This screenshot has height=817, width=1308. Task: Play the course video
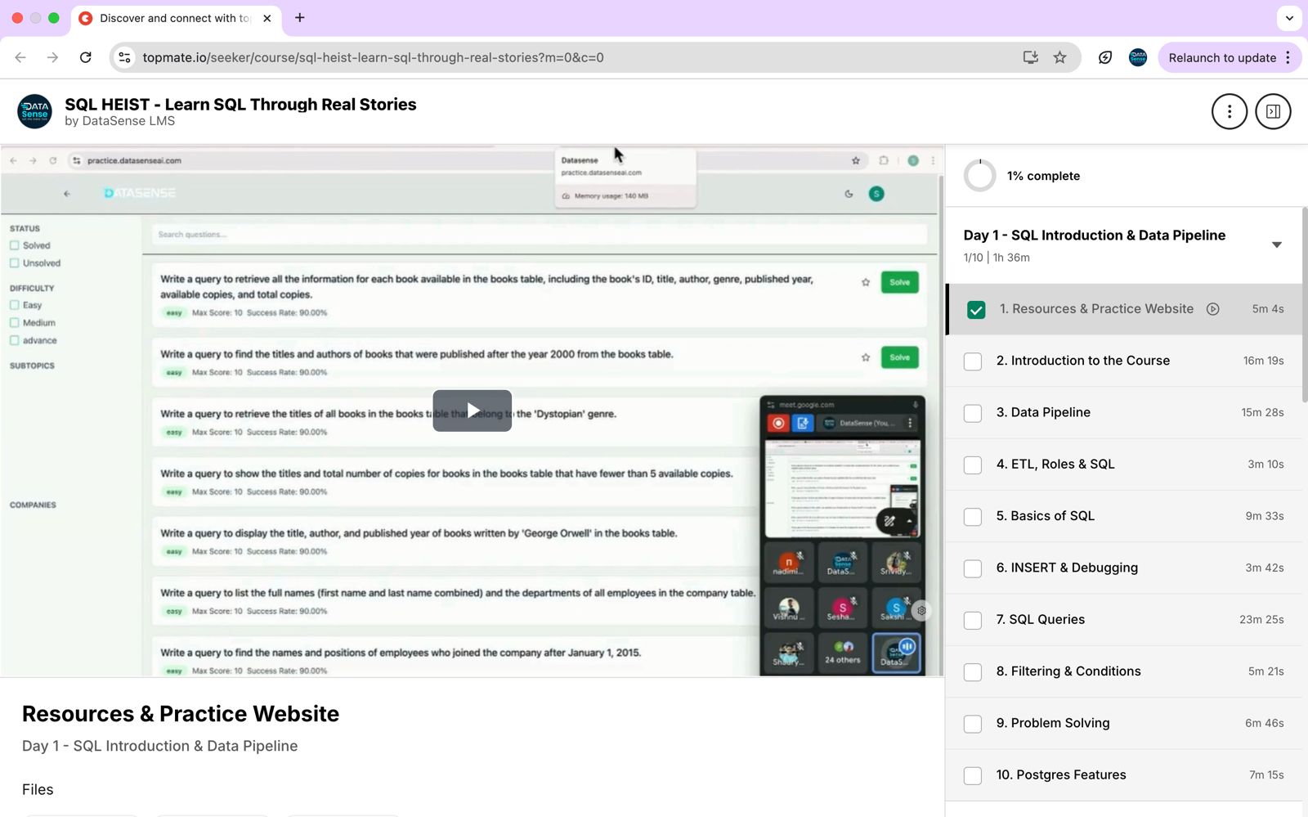[x=472, y=411]
